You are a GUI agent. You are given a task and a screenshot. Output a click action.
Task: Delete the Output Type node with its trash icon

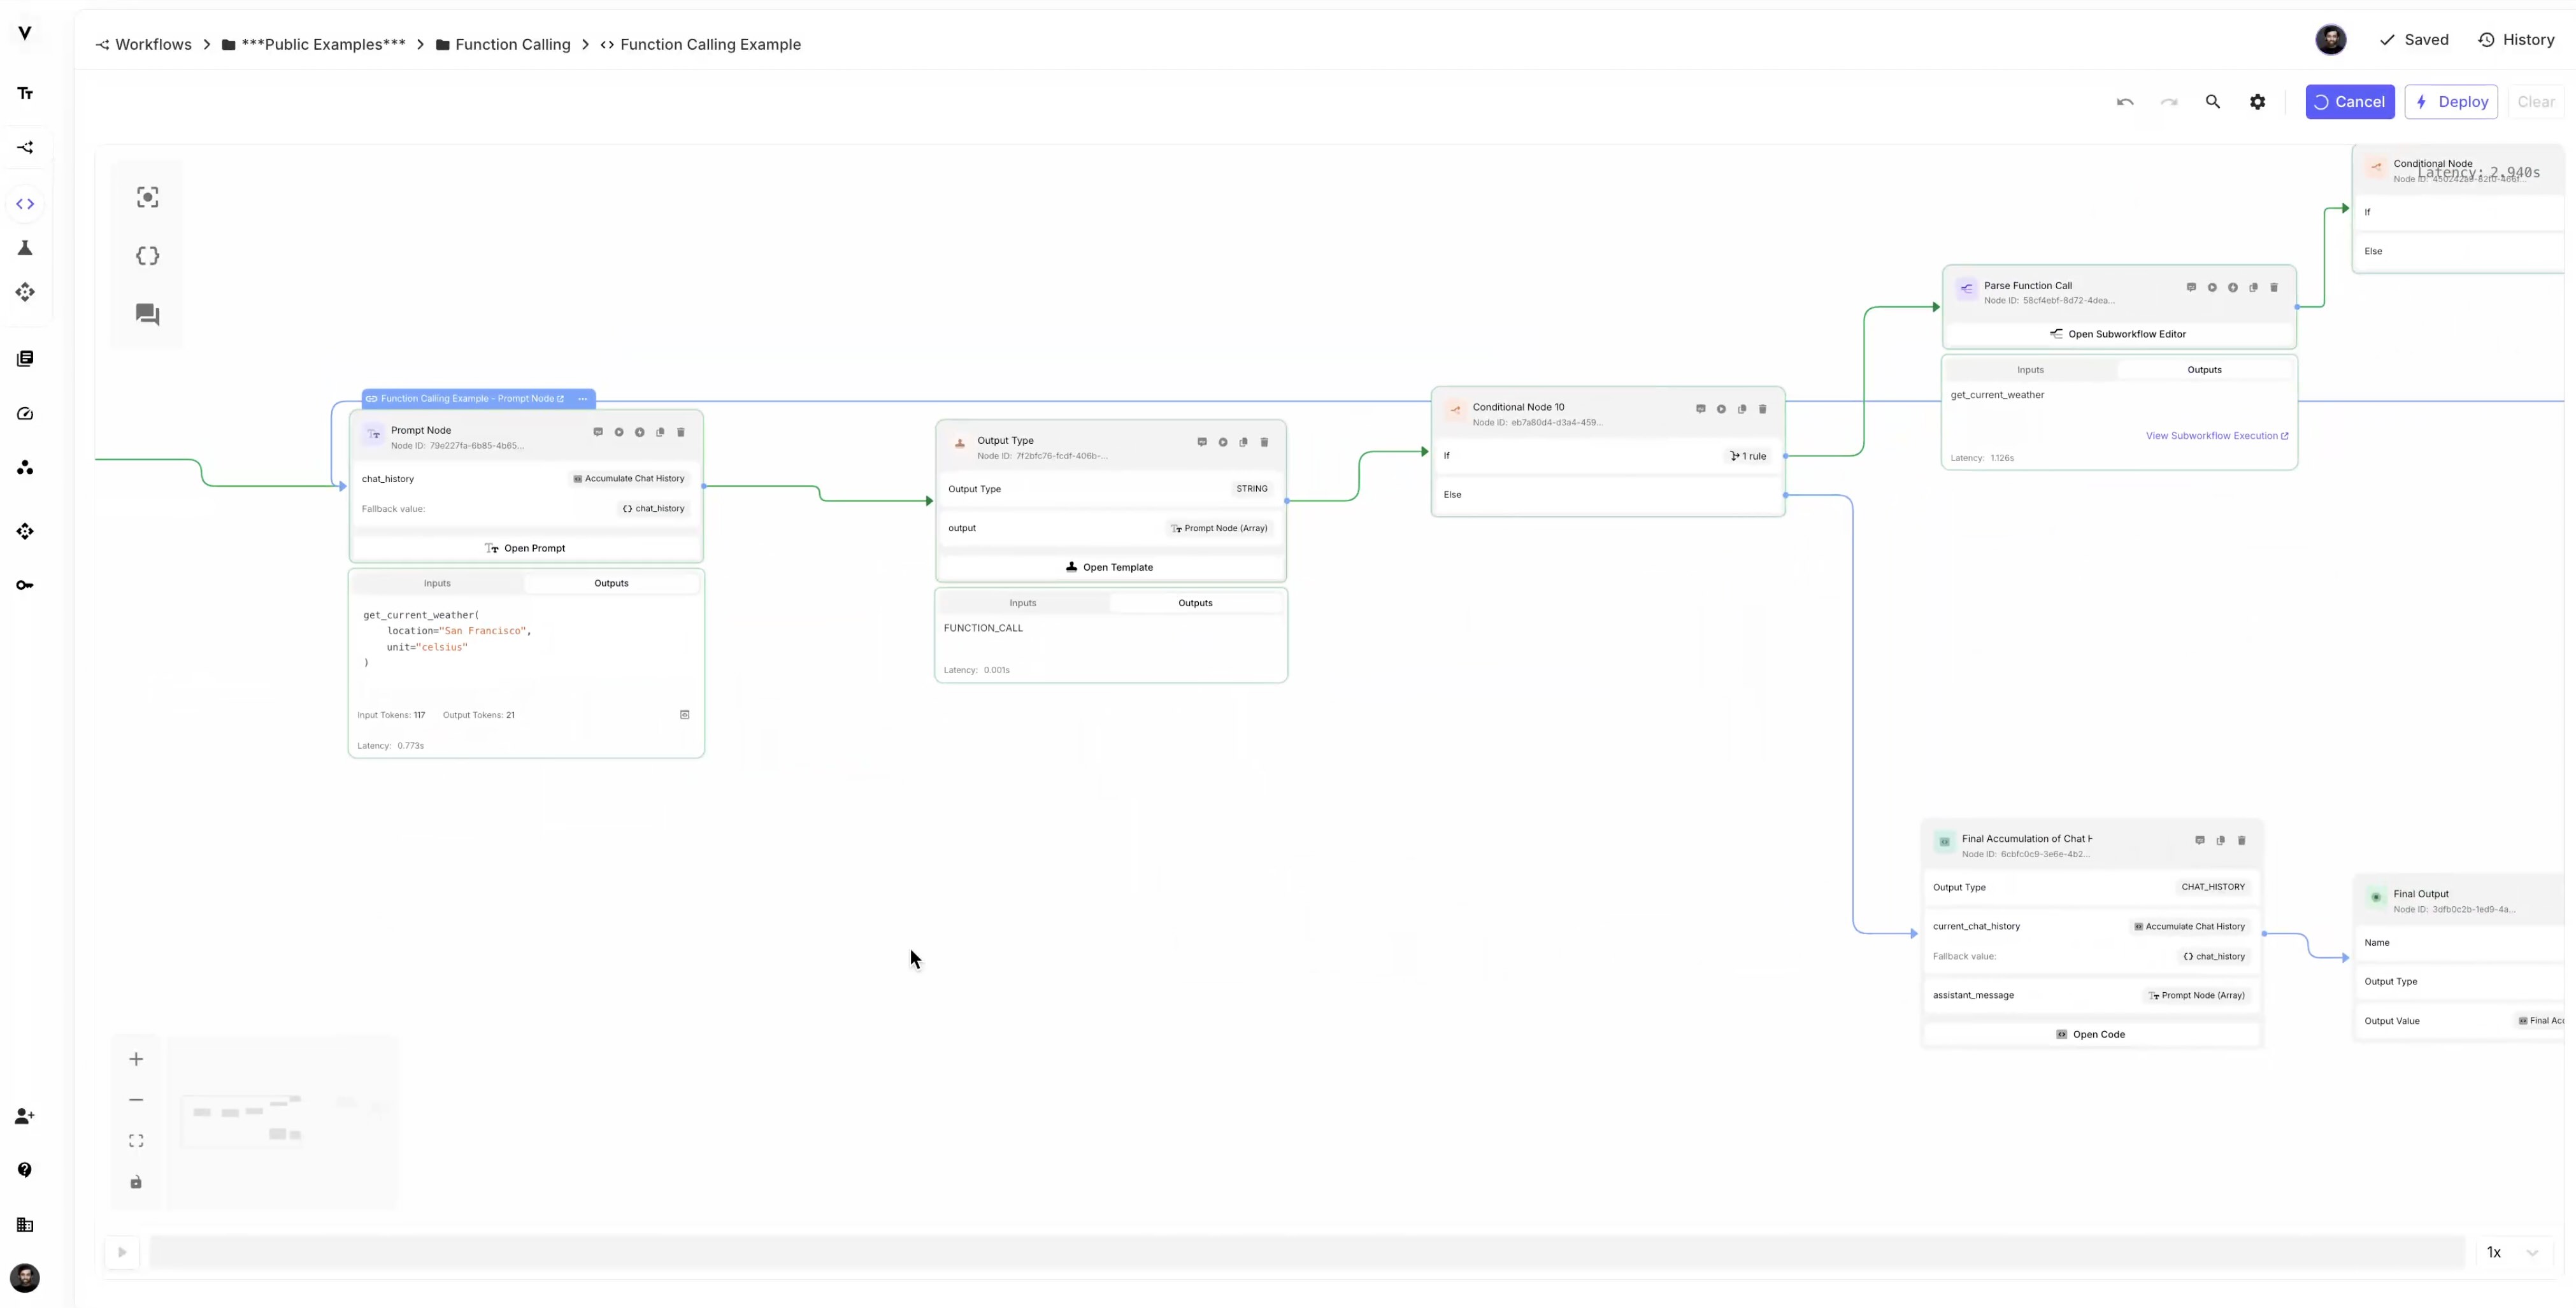1265,441
